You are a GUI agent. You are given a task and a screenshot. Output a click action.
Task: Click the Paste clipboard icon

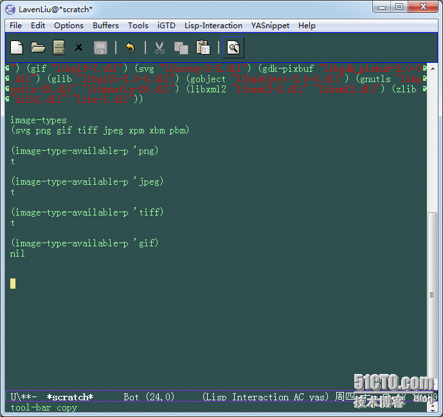point(203,47)
